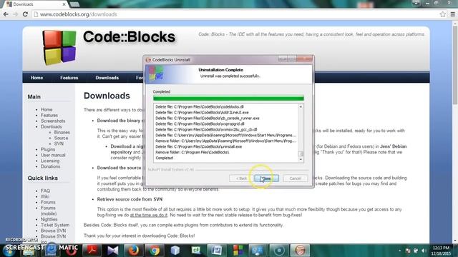Viewport: 458px width, 257px height.
Task: Click the 'at the time we do it' link
Action: click(x=149, y=215)
